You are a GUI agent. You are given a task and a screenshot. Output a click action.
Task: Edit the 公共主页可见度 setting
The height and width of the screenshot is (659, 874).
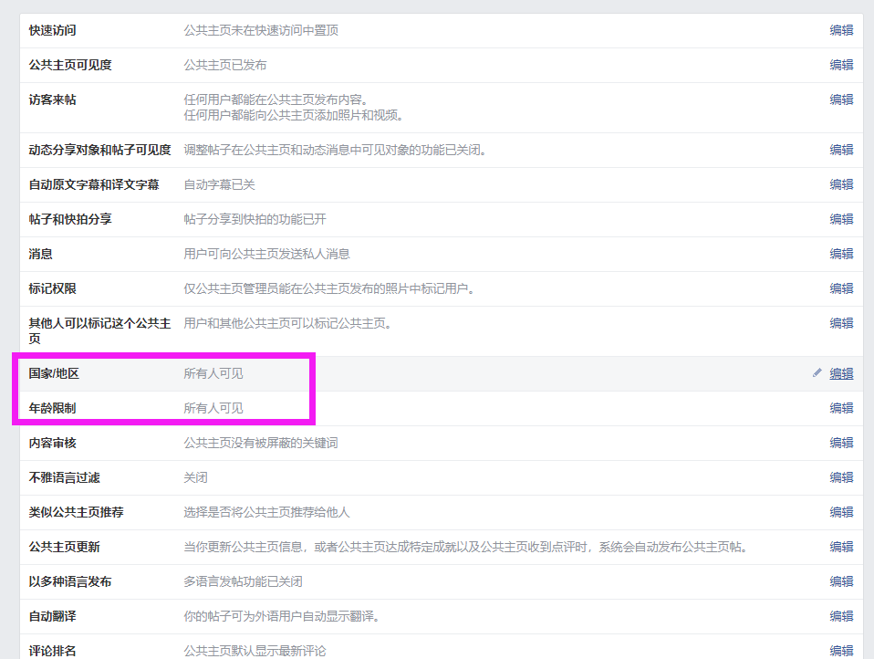point(841,65)
